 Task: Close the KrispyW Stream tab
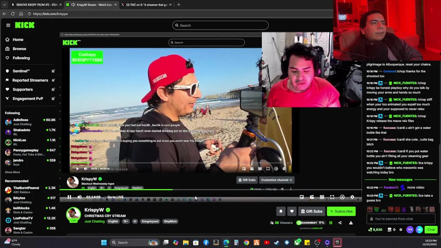115,5
